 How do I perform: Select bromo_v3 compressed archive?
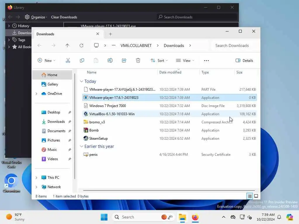(170, 122)
